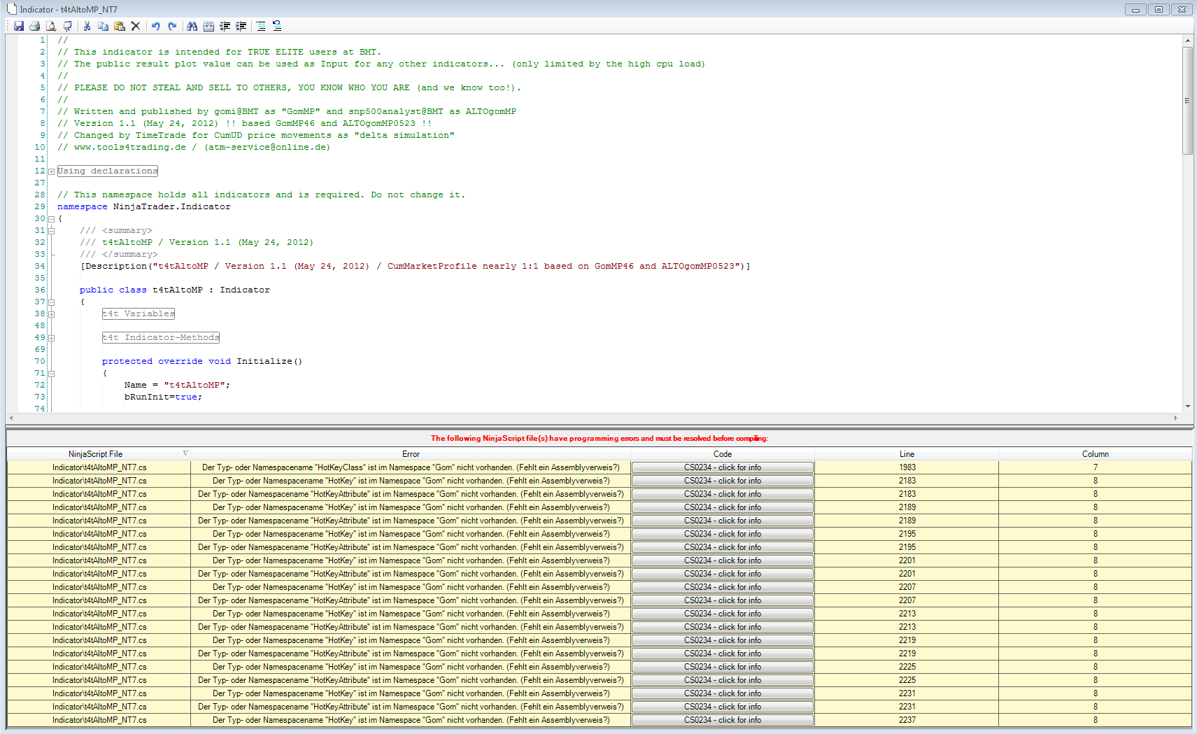Select HotKeyAttribute error message on line 2195
This screenshot has width=1197, height=734.
tap(411, 547)
